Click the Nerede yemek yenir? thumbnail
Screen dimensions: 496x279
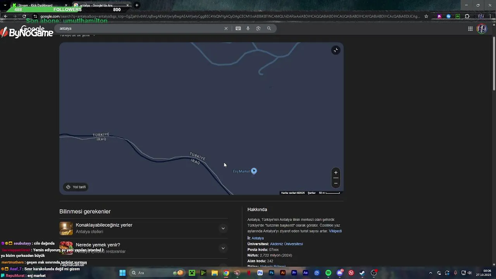point(66,248)
